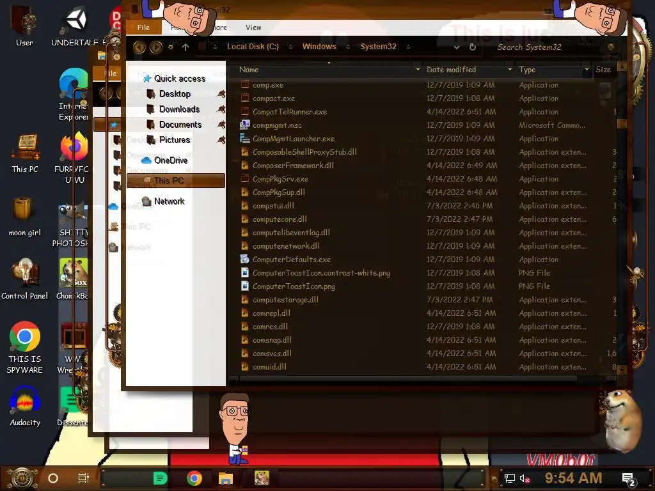This screenshot has height=491, width=655.
Task: Open File Explorer from the taskbar
Action: click(x=226, y=478)
